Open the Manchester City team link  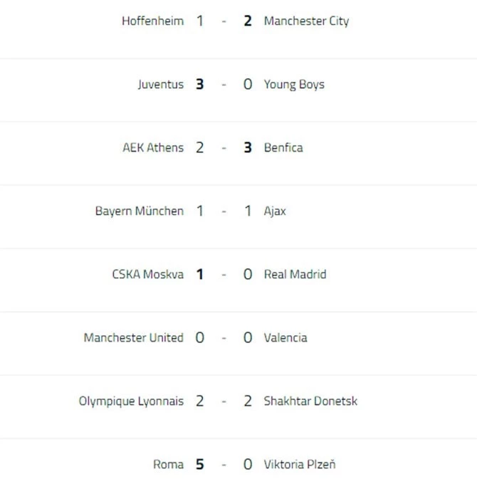point(306,21)
